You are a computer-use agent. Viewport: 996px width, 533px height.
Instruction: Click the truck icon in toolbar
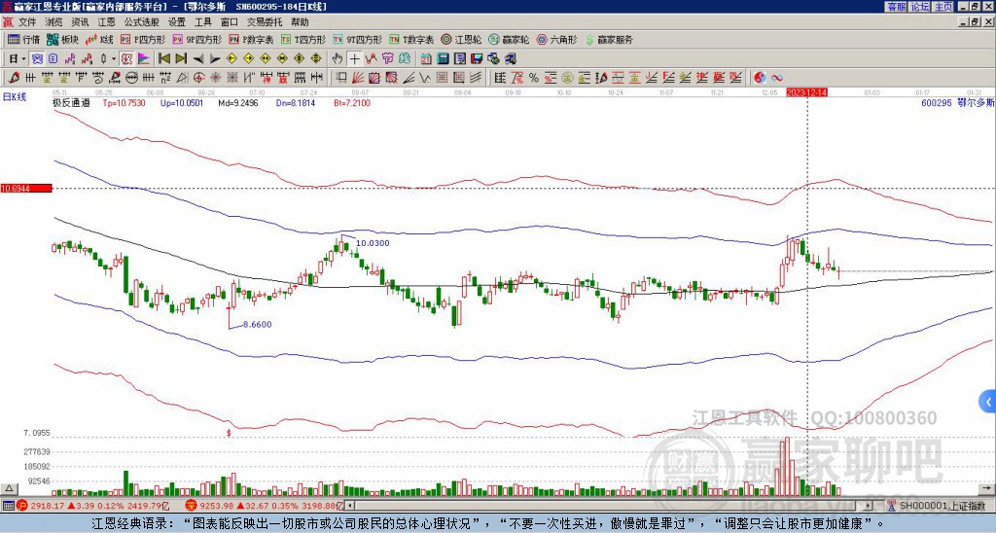click(511, 59)
